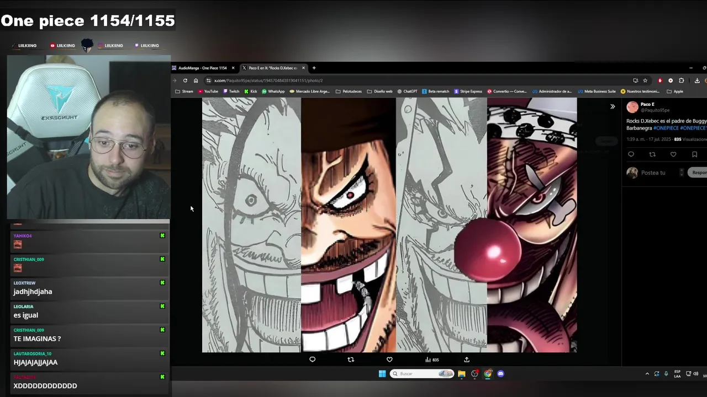Click the chat message 'jadhjhdjaha'

tap(33, 292)
